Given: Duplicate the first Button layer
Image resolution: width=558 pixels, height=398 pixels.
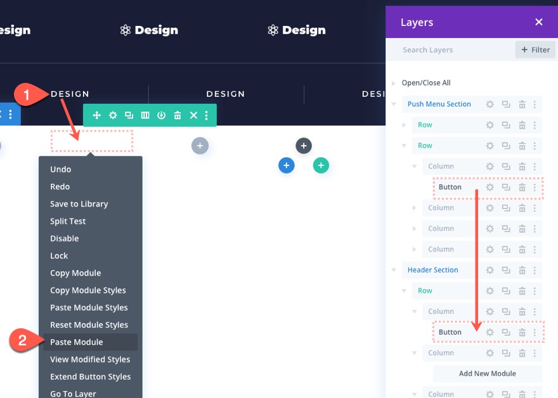Looking at the screenshot, I should pyautogui.click(x=505, y=186).
